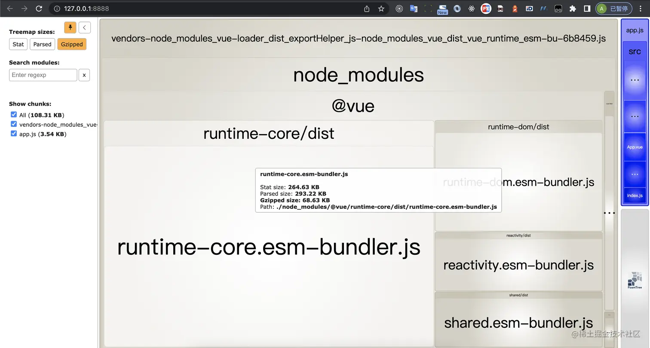Open the Tampermonkey extension icon
650x348 pixels.
pos(558,9)
